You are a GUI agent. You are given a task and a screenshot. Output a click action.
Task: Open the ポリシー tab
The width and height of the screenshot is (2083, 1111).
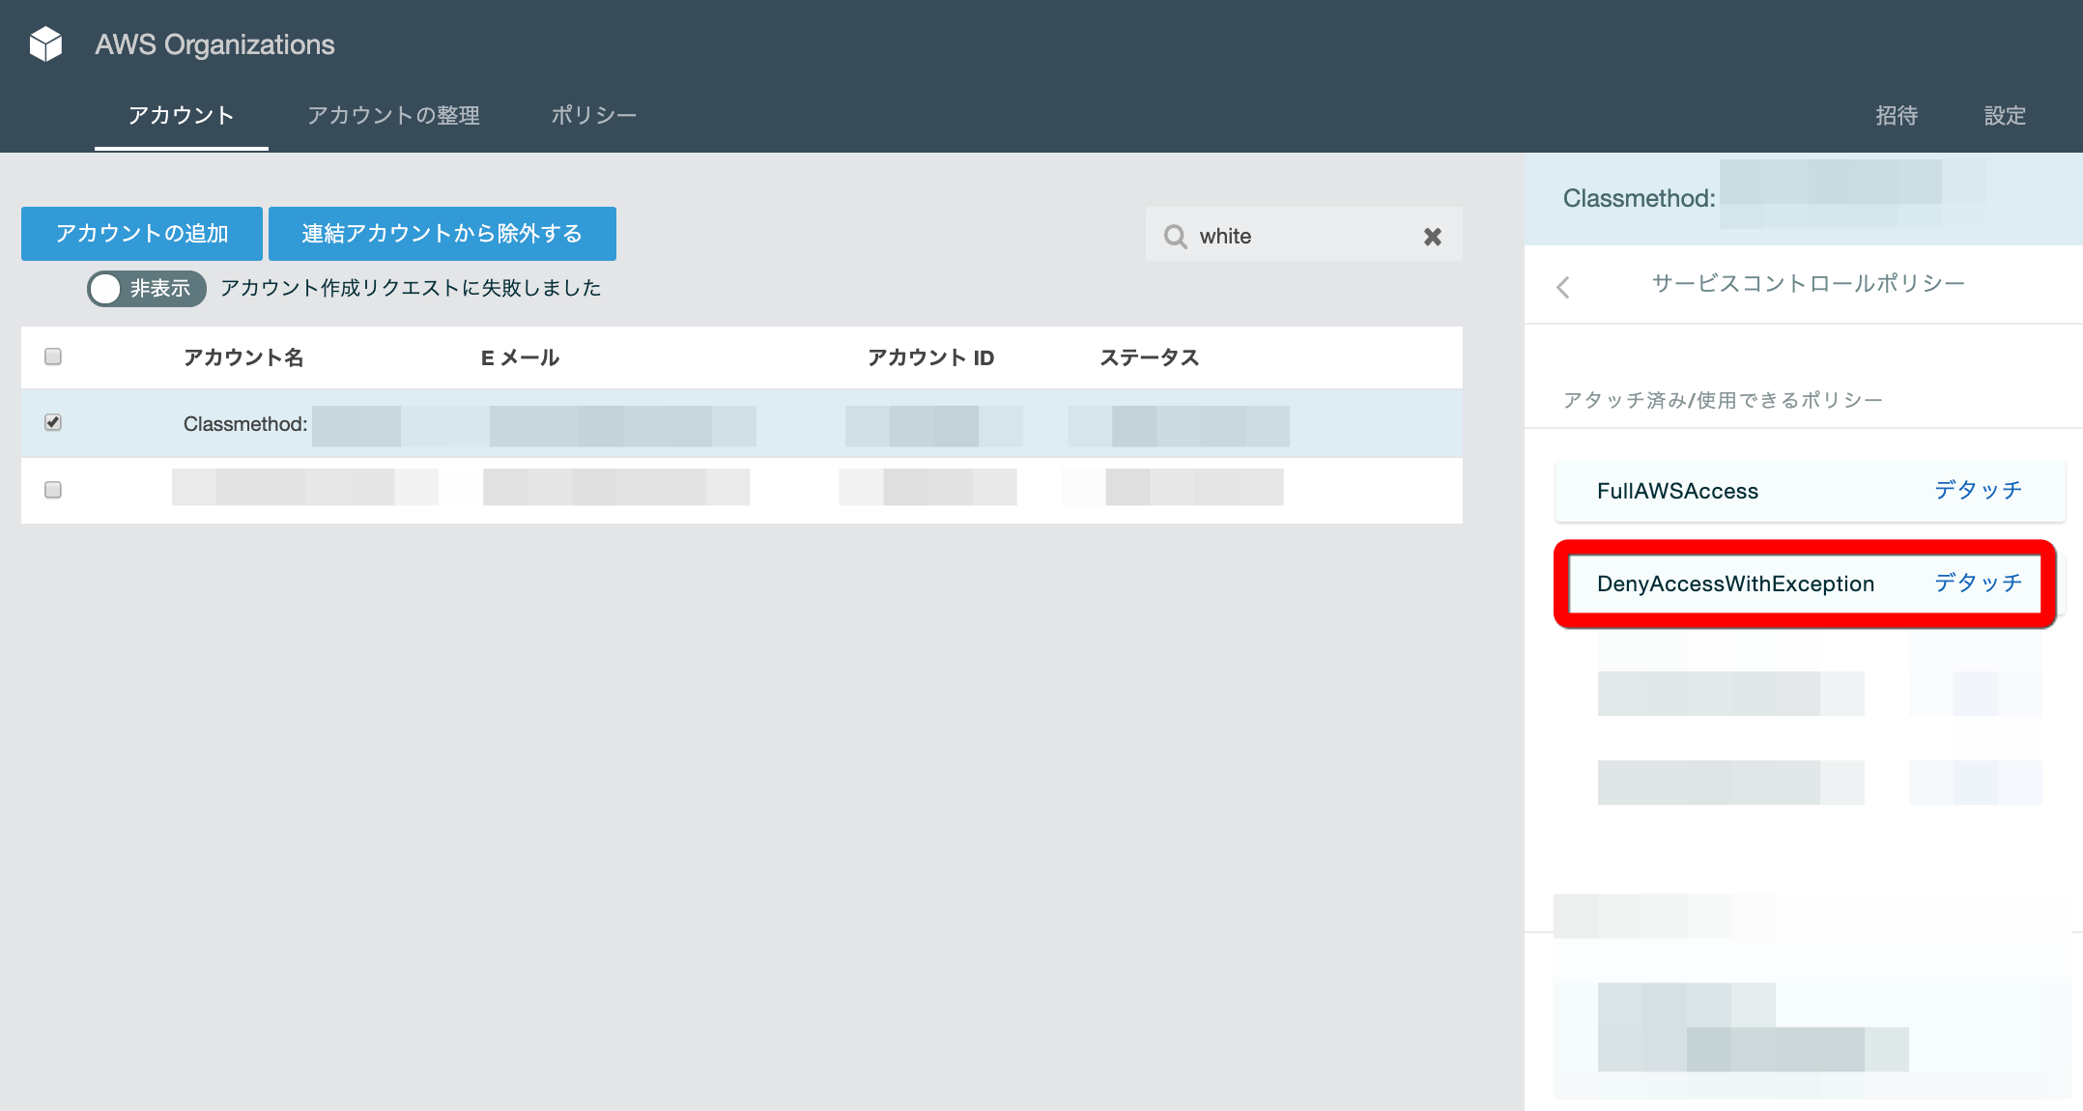(x=592, y=115)
